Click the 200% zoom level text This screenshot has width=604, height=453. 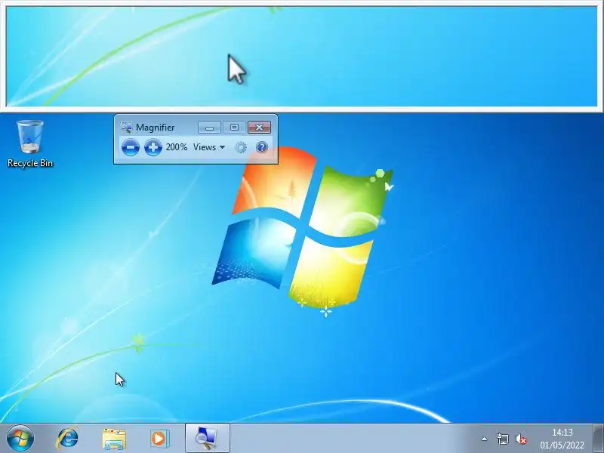177,147
